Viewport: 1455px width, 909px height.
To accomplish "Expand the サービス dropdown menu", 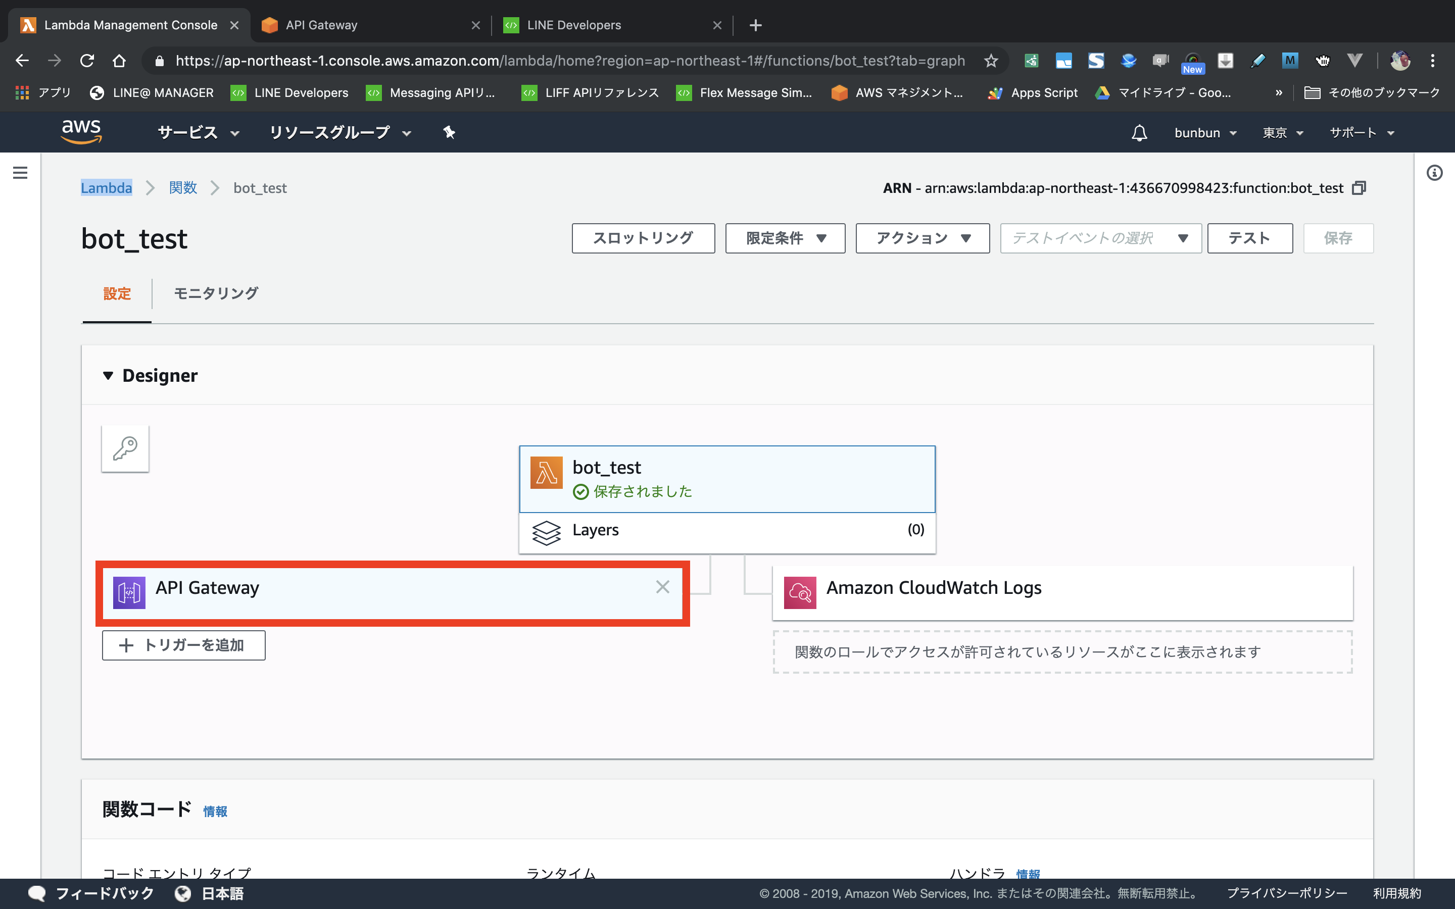I will click(x=199, y=133).
